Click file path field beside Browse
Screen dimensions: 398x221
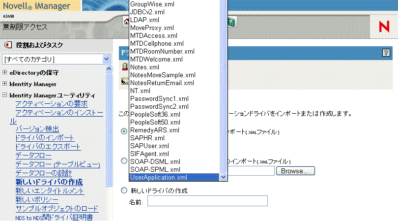[251, 171]
